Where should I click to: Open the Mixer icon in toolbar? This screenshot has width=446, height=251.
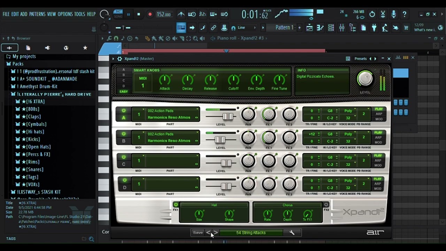(x=342, y=28)
